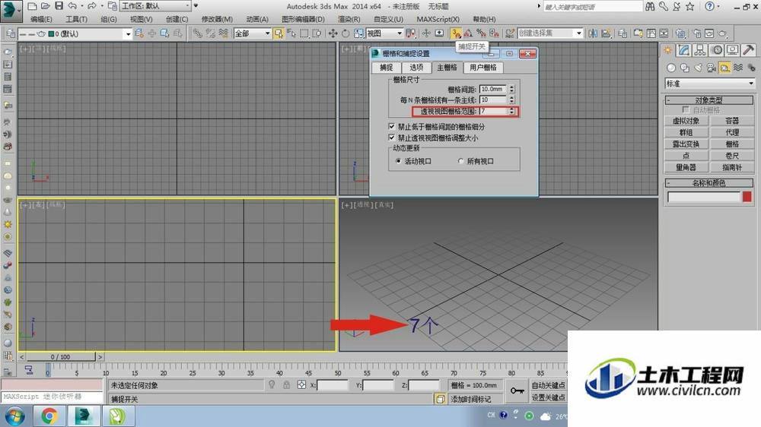The image size is (761, 427).
Task: Click the 指南针 button
Action: tap(732, 167)
